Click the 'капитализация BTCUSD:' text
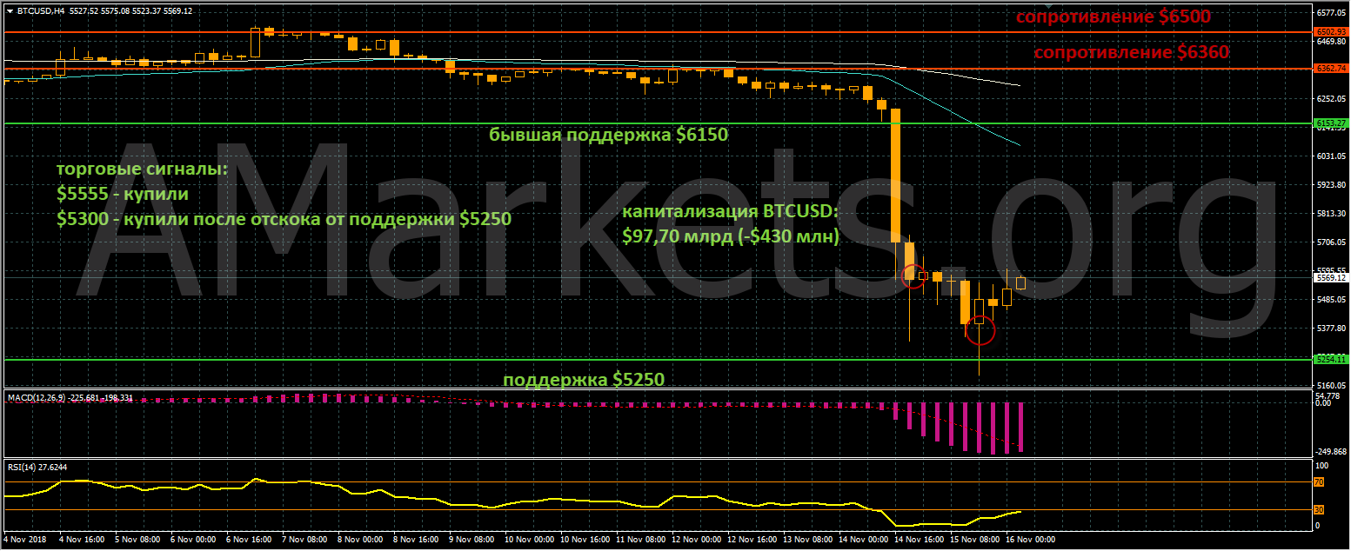The width and height of the screenshot is (1351, 551). click(729, 211)
